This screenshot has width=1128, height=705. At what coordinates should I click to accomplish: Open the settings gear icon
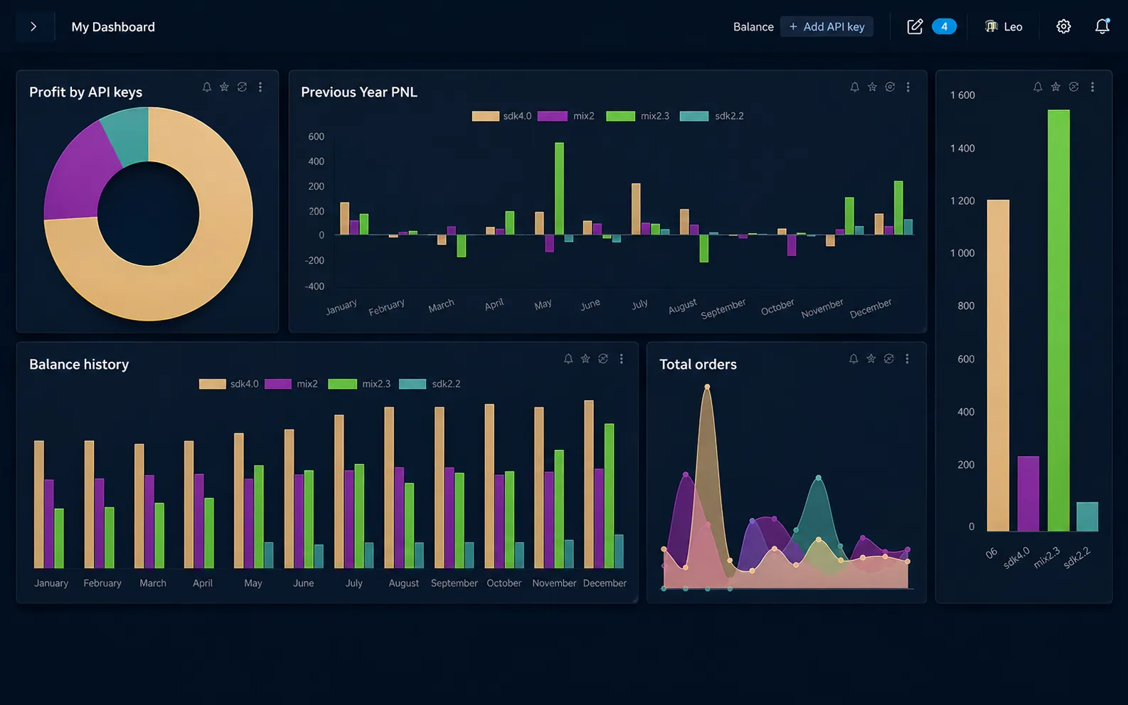coord(1063,27)
